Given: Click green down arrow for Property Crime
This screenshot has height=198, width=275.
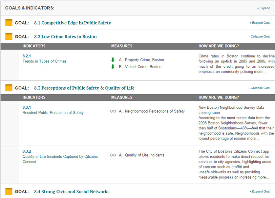Looking at the screenshot, I should click(x=113, y=60).
